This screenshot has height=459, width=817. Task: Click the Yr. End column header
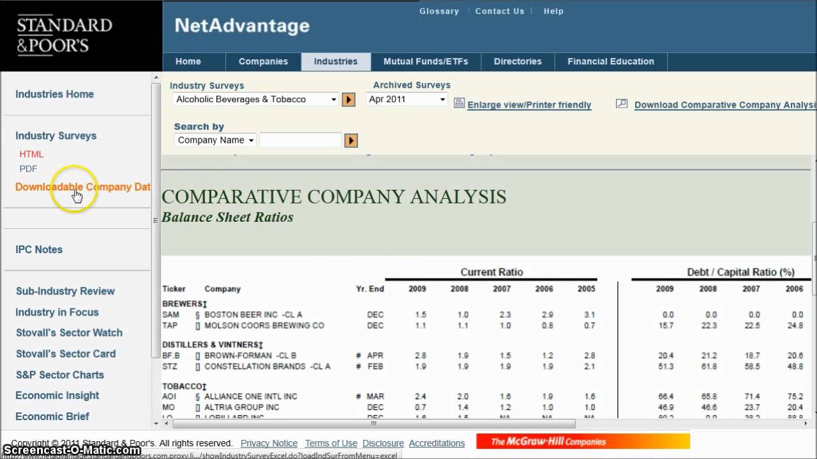point(370,289)
